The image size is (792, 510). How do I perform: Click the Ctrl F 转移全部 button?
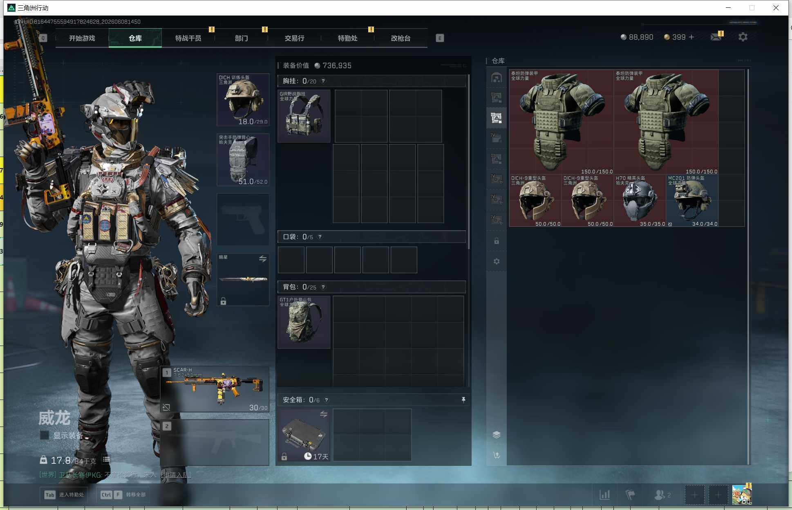click(x=123, y=494)
